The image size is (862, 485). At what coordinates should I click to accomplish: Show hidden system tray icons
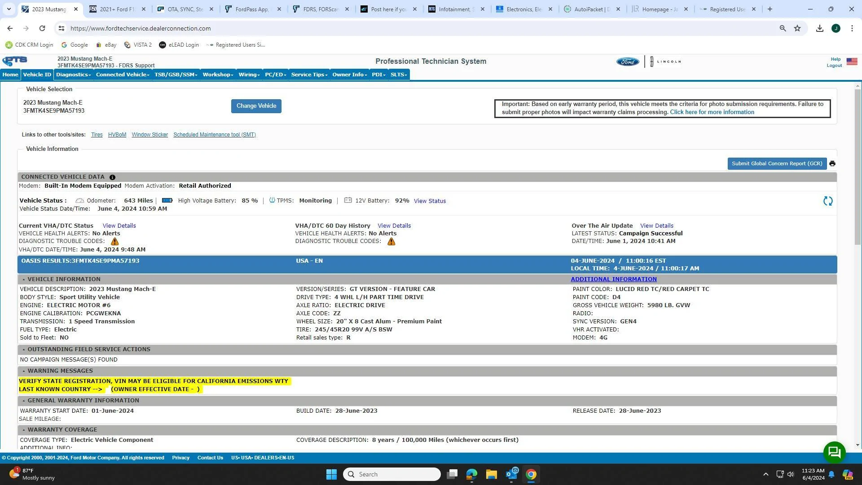[x=766, y=474]
